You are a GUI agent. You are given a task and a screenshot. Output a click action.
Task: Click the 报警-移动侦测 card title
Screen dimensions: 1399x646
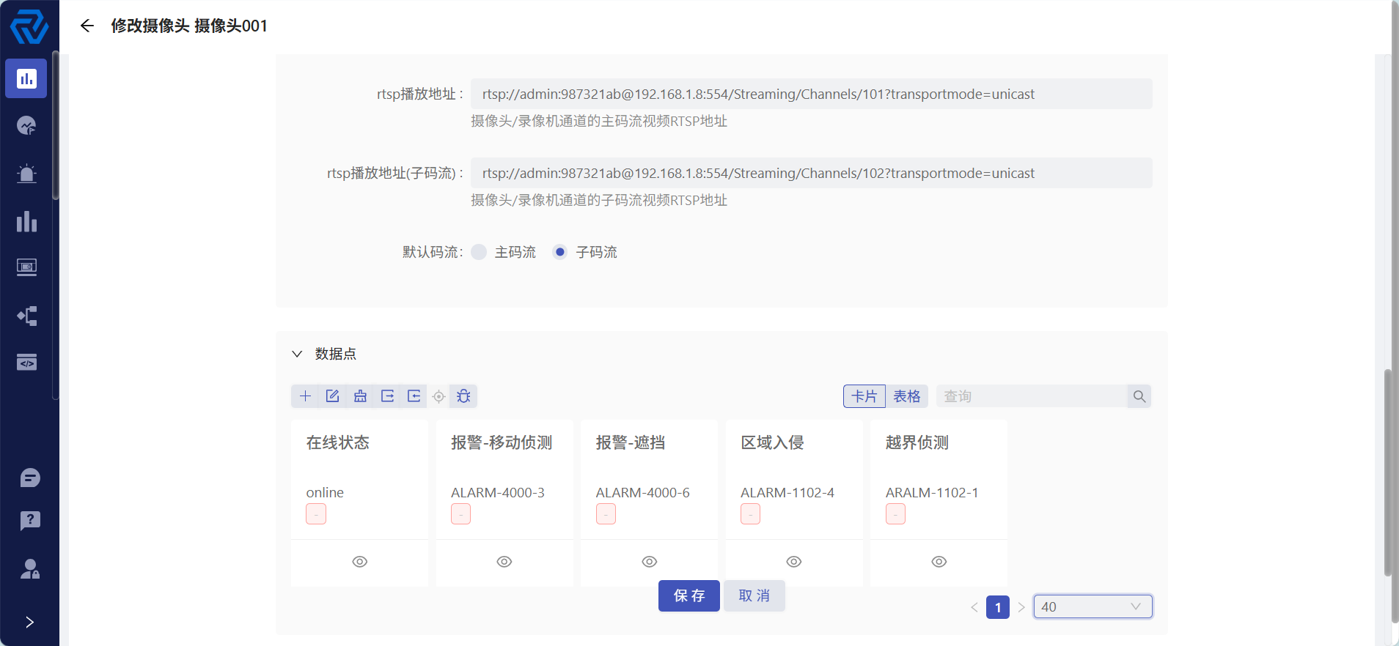click(502, 442)
